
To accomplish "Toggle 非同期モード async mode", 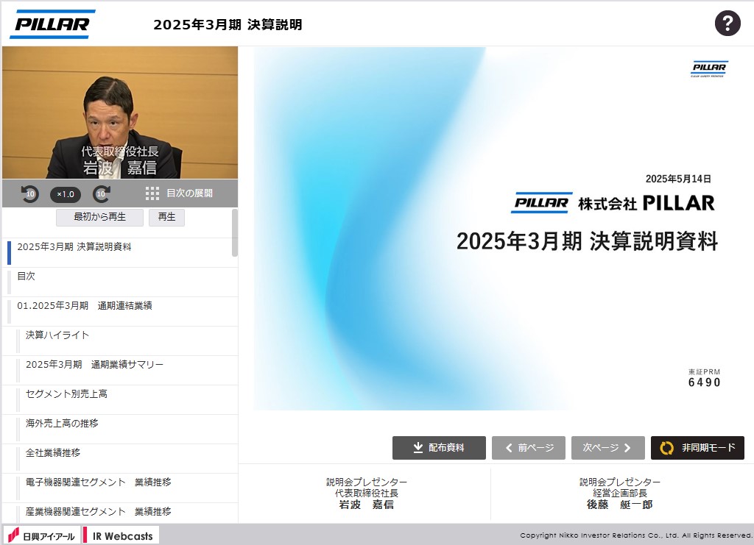I will pos(697,447).
